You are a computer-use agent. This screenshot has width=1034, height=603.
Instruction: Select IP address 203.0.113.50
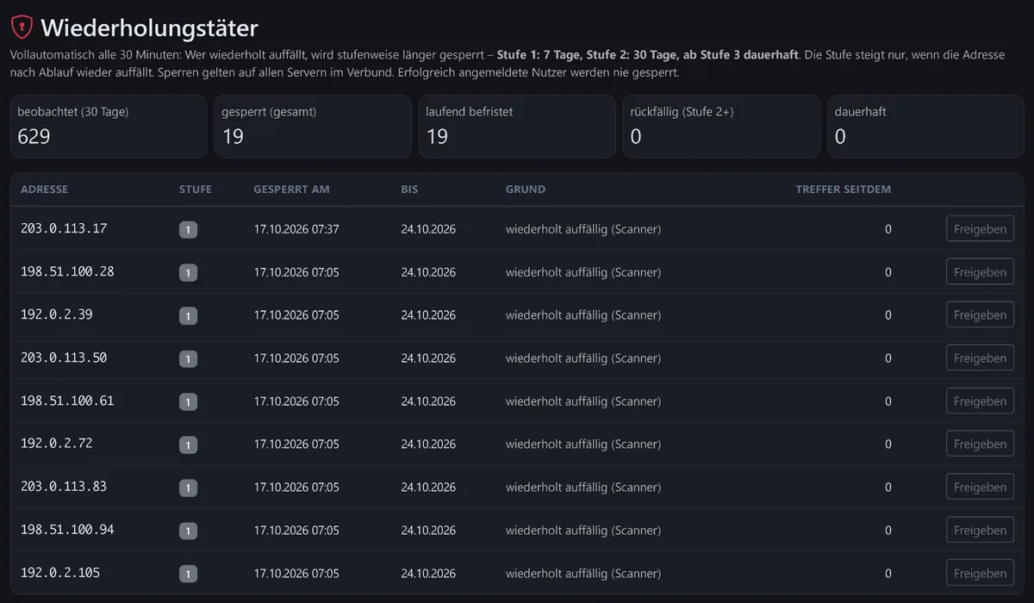[x=64, y=357]
